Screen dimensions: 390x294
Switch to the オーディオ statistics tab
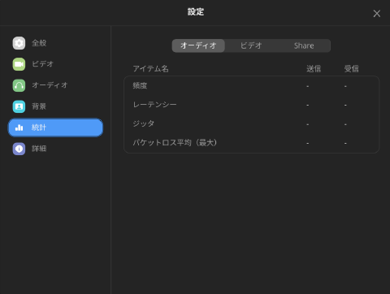pyautogui.click(x=198, y=45)
